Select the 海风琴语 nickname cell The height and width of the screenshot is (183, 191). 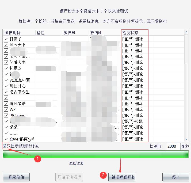tap(18, 104)
